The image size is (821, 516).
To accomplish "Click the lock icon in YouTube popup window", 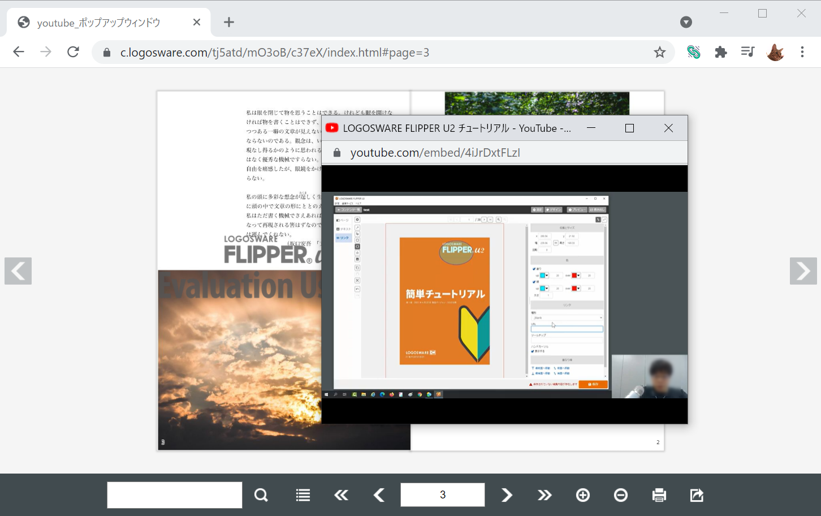I will click(x=337, y=153).
